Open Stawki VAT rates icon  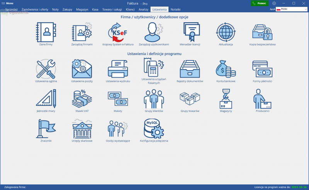click(x=82, y=99)
